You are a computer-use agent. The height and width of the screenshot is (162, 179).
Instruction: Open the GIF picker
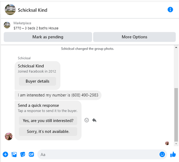[32, 154]
